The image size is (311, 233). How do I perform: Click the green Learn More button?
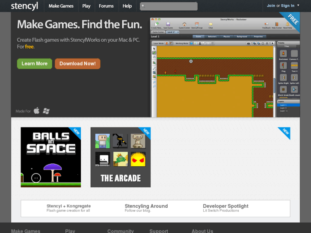pyautogui.click(x=35, y=64)
